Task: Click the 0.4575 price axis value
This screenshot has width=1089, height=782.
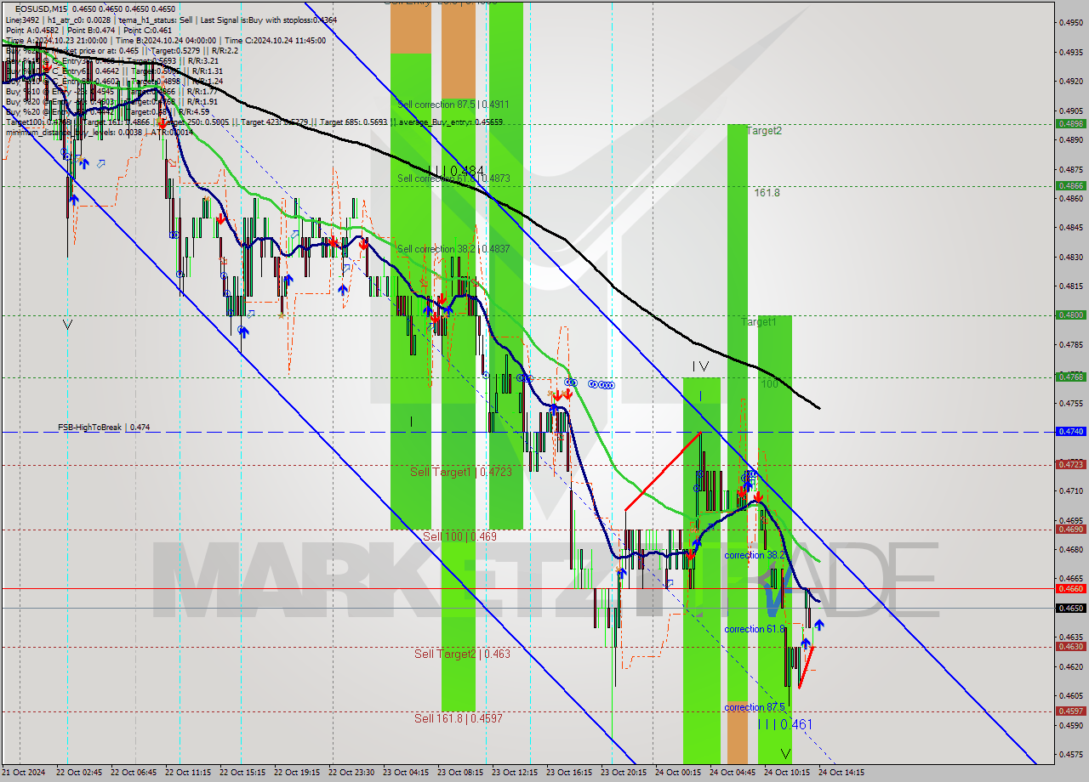Action: [1070, 755]
